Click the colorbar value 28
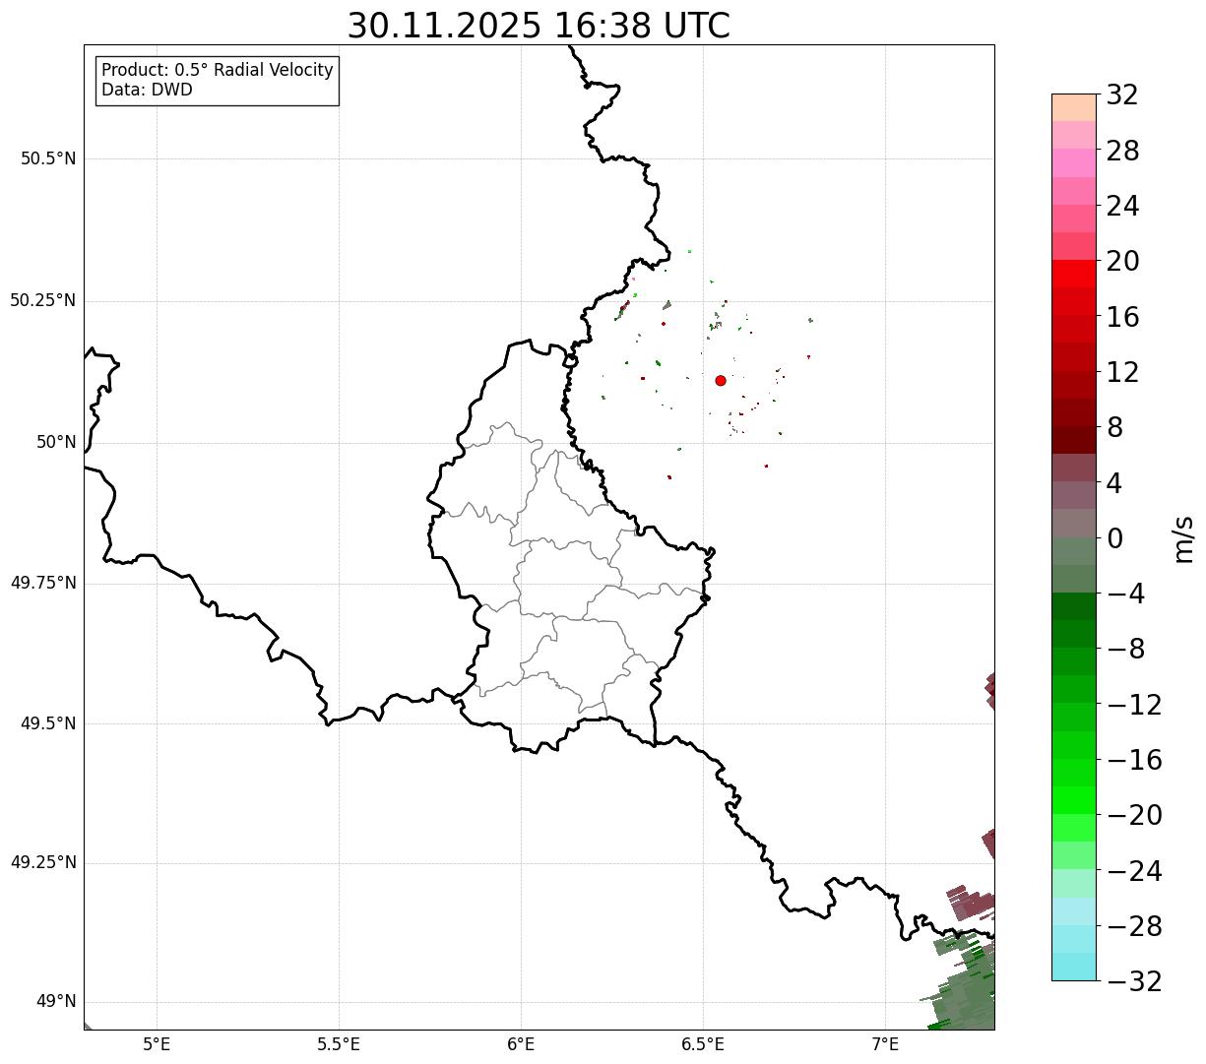This screenshot has width=1206, height=1064. tap(1122, 151)
